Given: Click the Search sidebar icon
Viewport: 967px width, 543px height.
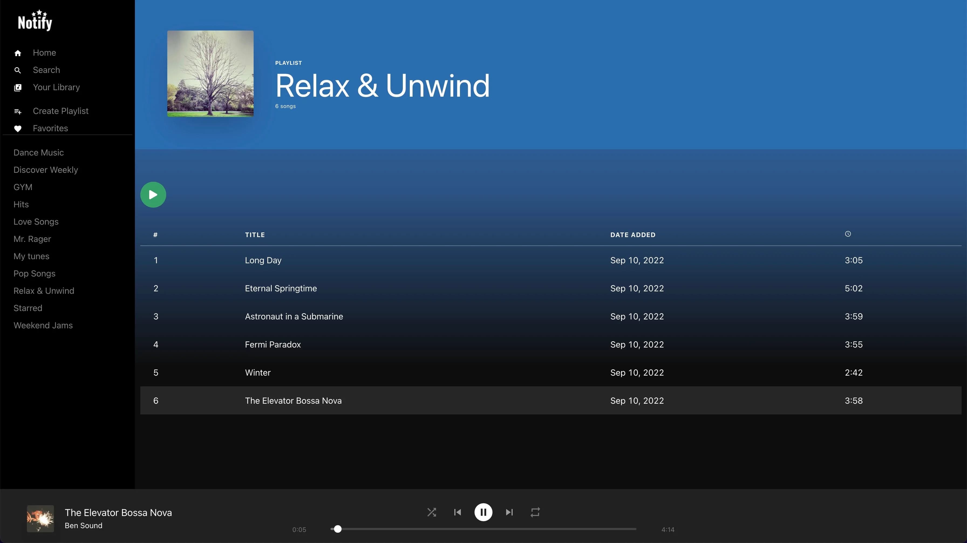Looking at the screenshot, I should click(x=17, y=69).
